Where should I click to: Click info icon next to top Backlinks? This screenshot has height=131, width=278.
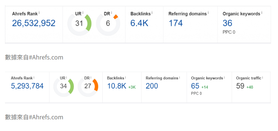(x=152, y=13)
